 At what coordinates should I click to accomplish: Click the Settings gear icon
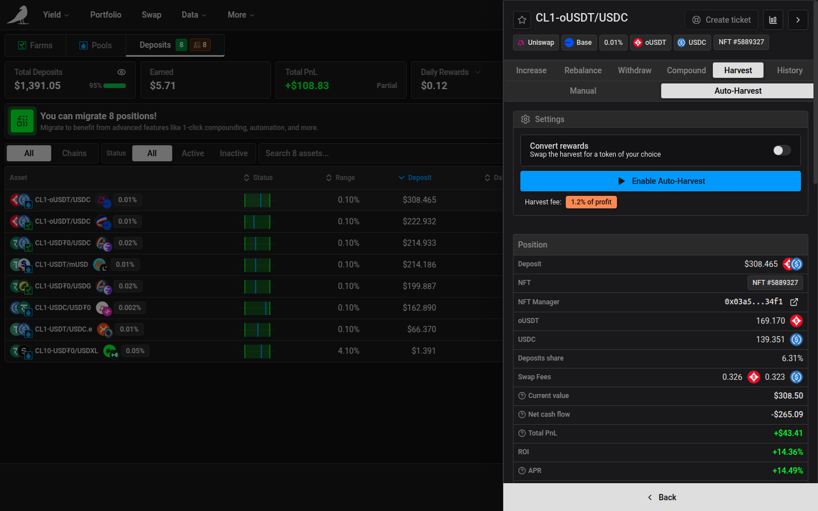click(x=525, y=119)
